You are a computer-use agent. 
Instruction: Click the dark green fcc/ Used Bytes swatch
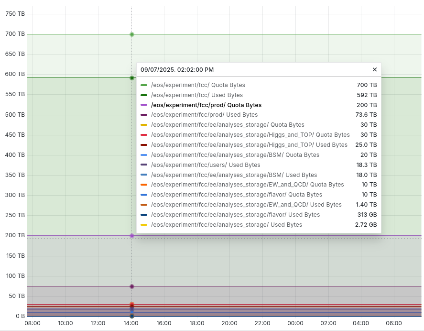144,95
